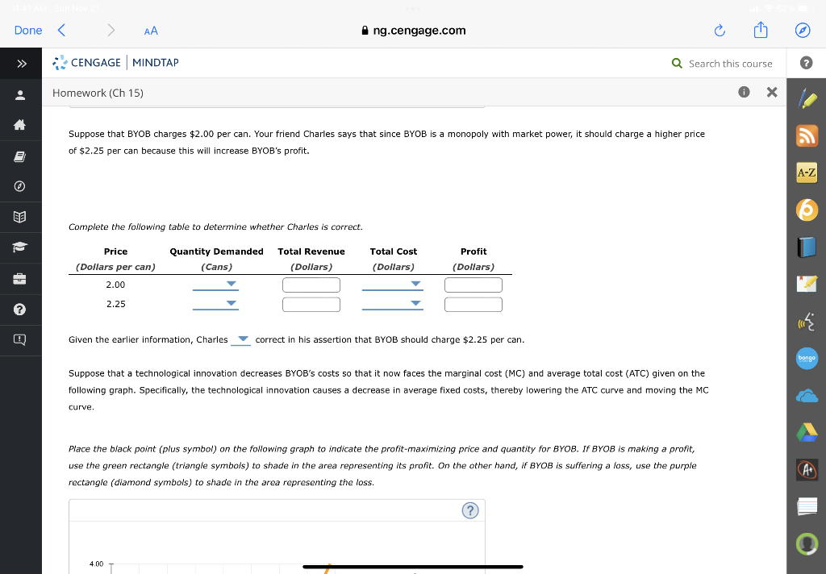The image size is (826, 574).
Task: Open the Total Cost dropdown for price 2.25
Action: [393, 304]
